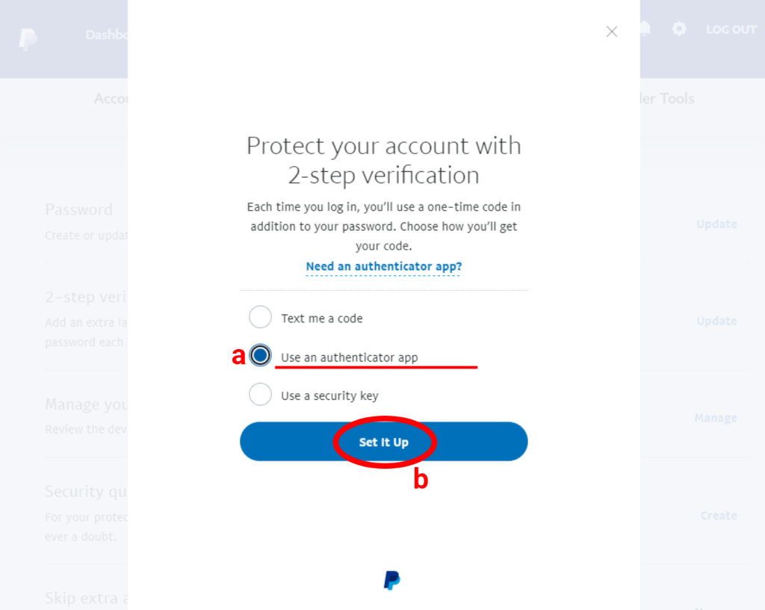
Task: Open the settings gear
Action: (679, 29)
